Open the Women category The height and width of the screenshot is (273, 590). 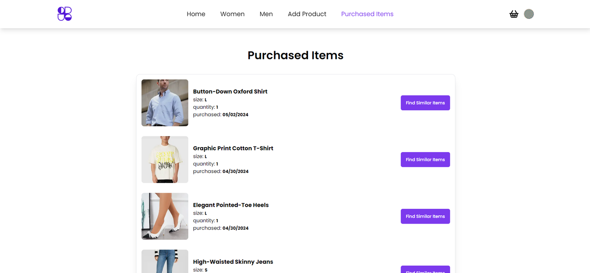tap(232, 14)
